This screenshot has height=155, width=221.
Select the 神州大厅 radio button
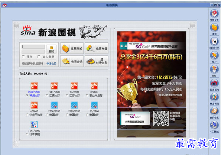[27, 96]
